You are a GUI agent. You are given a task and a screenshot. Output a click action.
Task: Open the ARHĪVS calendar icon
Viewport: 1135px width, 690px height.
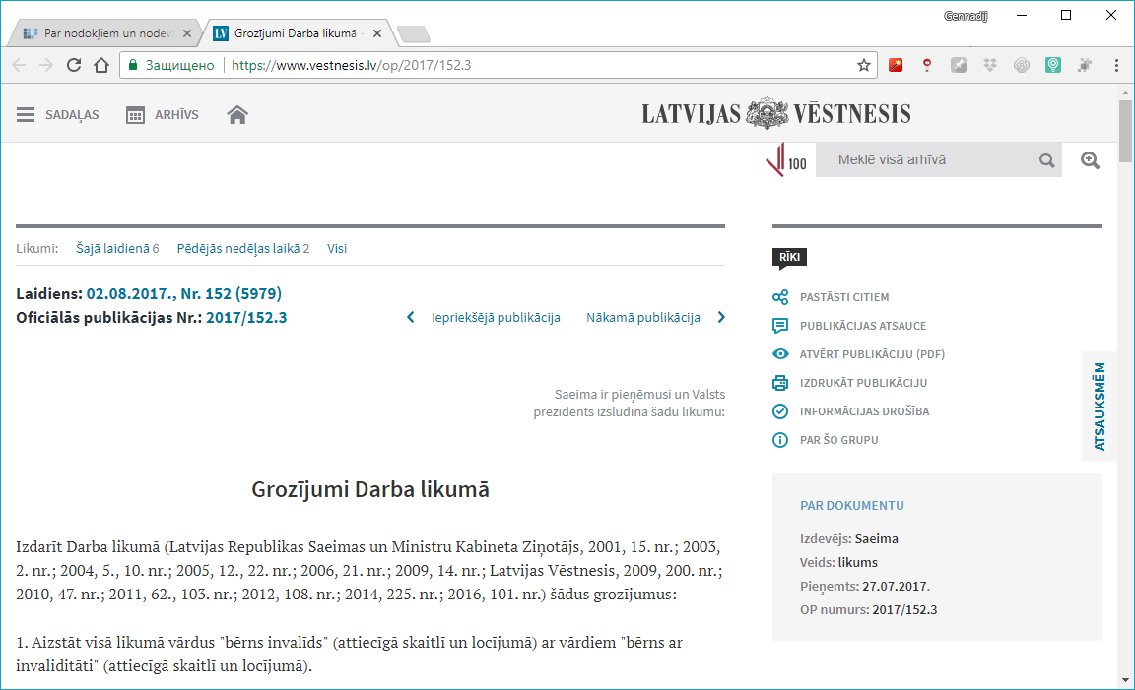click(x=136, y=115)
